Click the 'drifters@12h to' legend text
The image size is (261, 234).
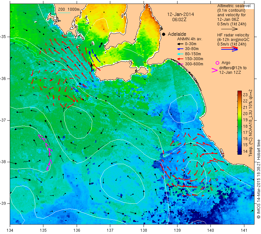coord(233,68)
